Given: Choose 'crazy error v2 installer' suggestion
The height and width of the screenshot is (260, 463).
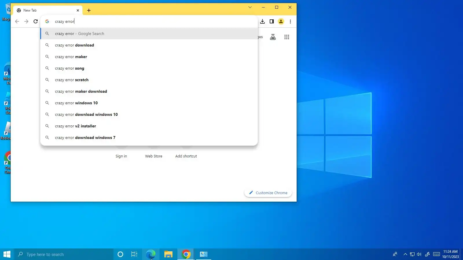Looking at the screenshot, I should (x=149, y=126).
